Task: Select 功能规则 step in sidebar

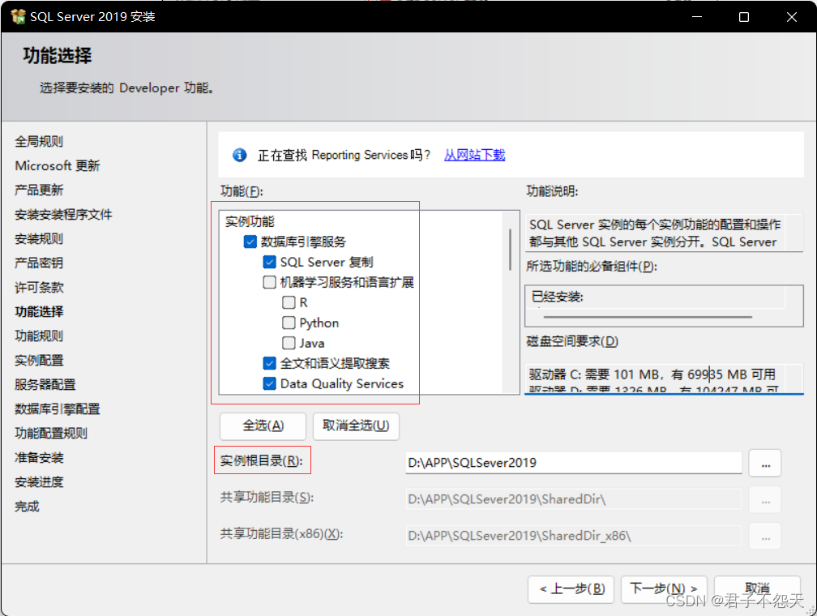Action: (39, 336)
